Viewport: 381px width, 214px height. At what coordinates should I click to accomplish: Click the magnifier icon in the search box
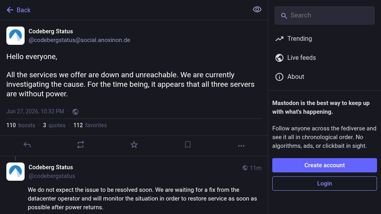pos(283,16)
